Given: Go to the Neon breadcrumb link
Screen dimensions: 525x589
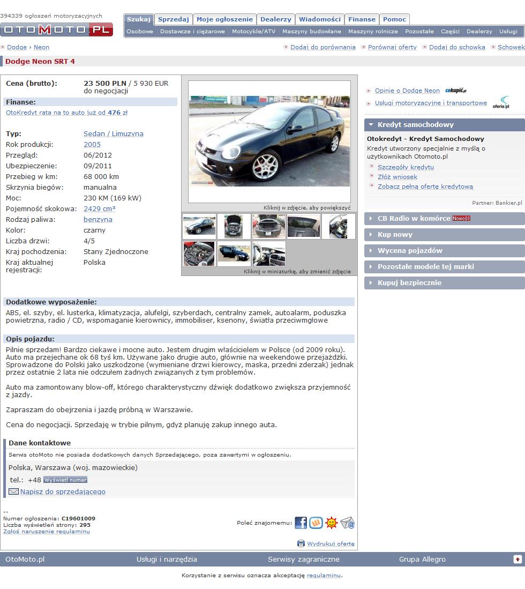Looking at the screenshot, I should click(x=41, y=47).
